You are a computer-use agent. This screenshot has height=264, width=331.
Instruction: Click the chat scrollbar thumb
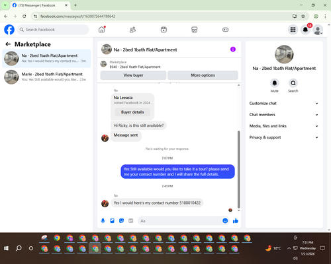[238, 170]
